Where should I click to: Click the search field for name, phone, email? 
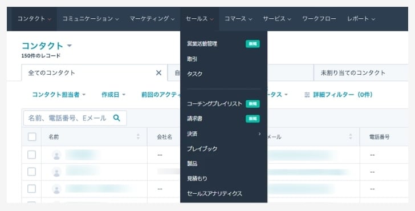[x=75, y=118]
